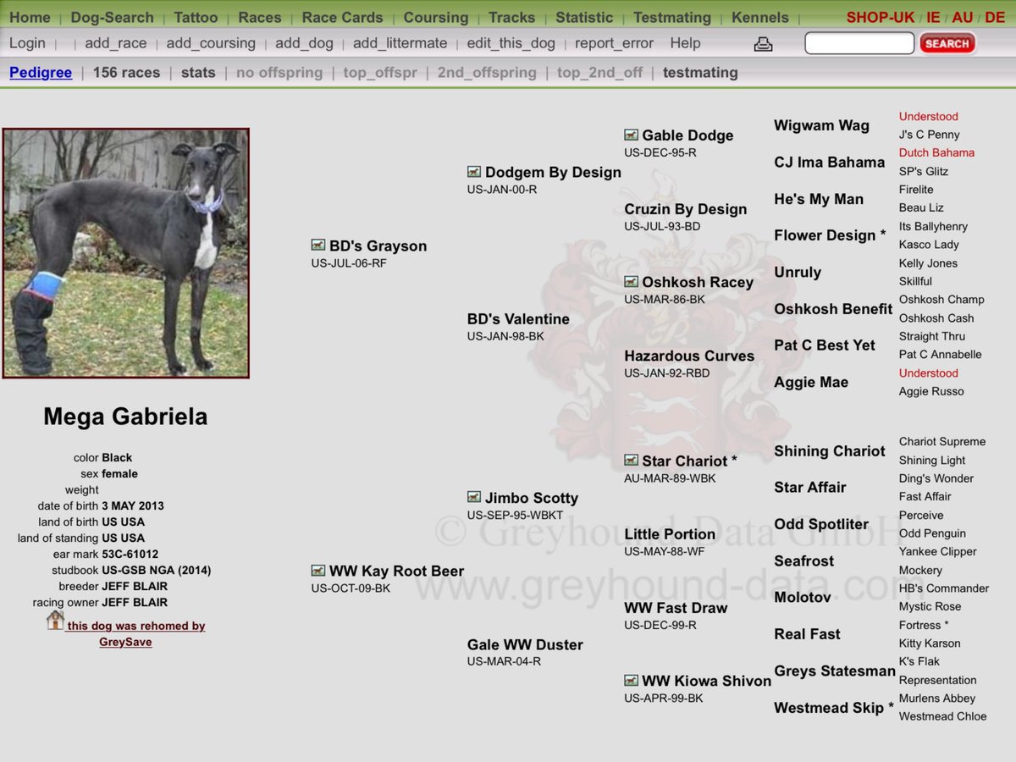Click Shining Chariot ancestor
The width and height of the screenshot is (1016, 762).
[830, 451]
